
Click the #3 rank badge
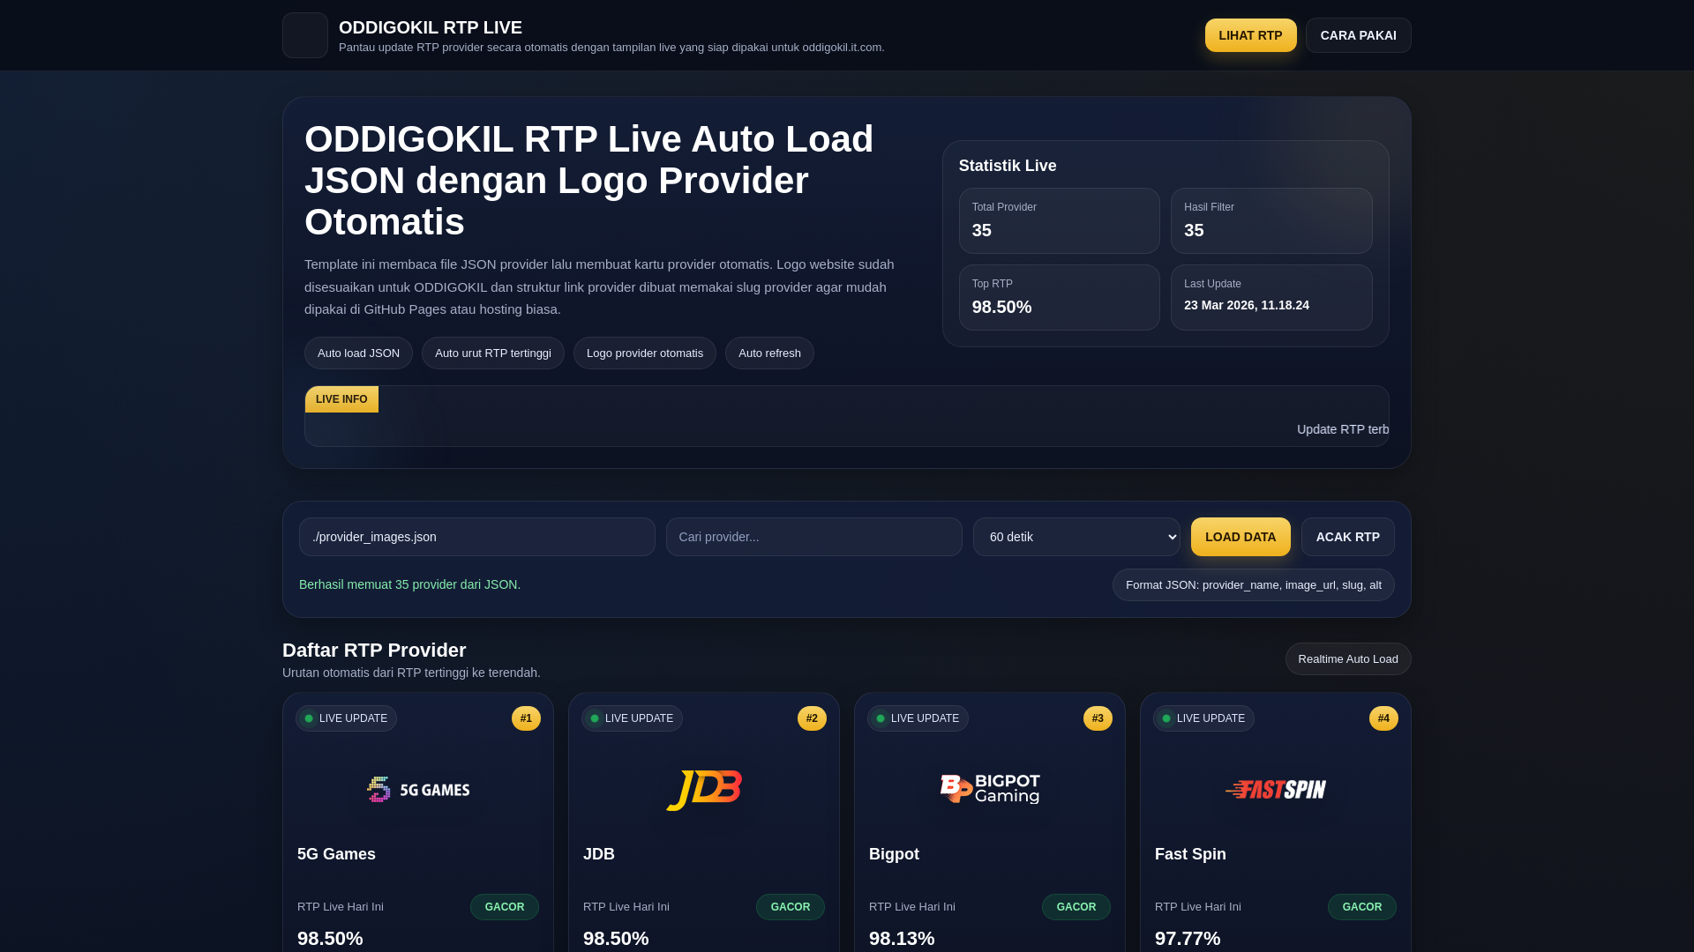pyautogui.click(x=1098, y=718)
